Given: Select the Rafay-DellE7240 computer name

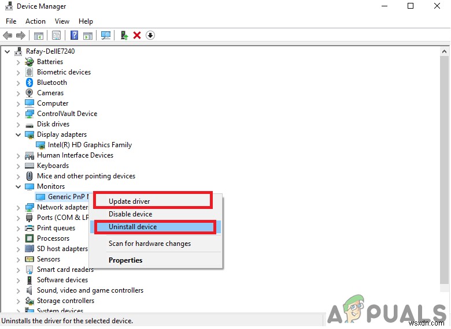Looking at the screenshot, I should [50, 51].
